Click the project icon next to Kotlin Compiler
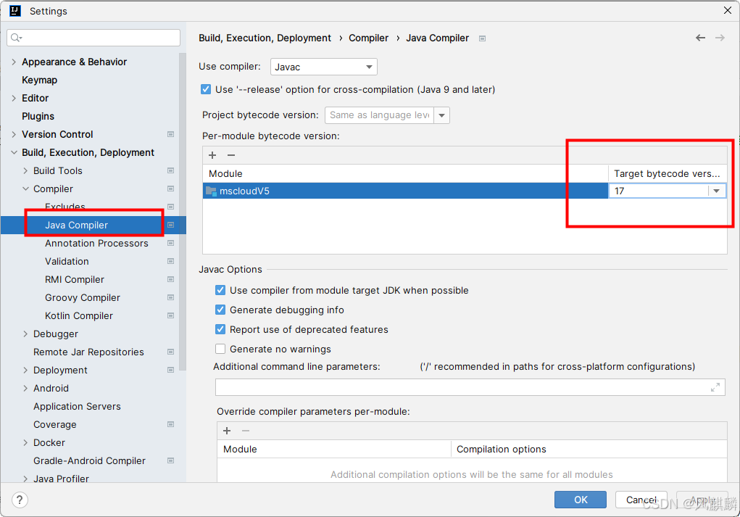Screen dimensions: 740x517 point(171,315)
